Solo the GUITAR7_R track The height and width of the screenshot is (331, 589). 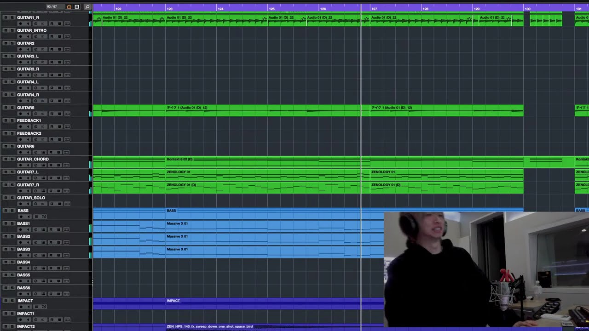pos(12,185)
